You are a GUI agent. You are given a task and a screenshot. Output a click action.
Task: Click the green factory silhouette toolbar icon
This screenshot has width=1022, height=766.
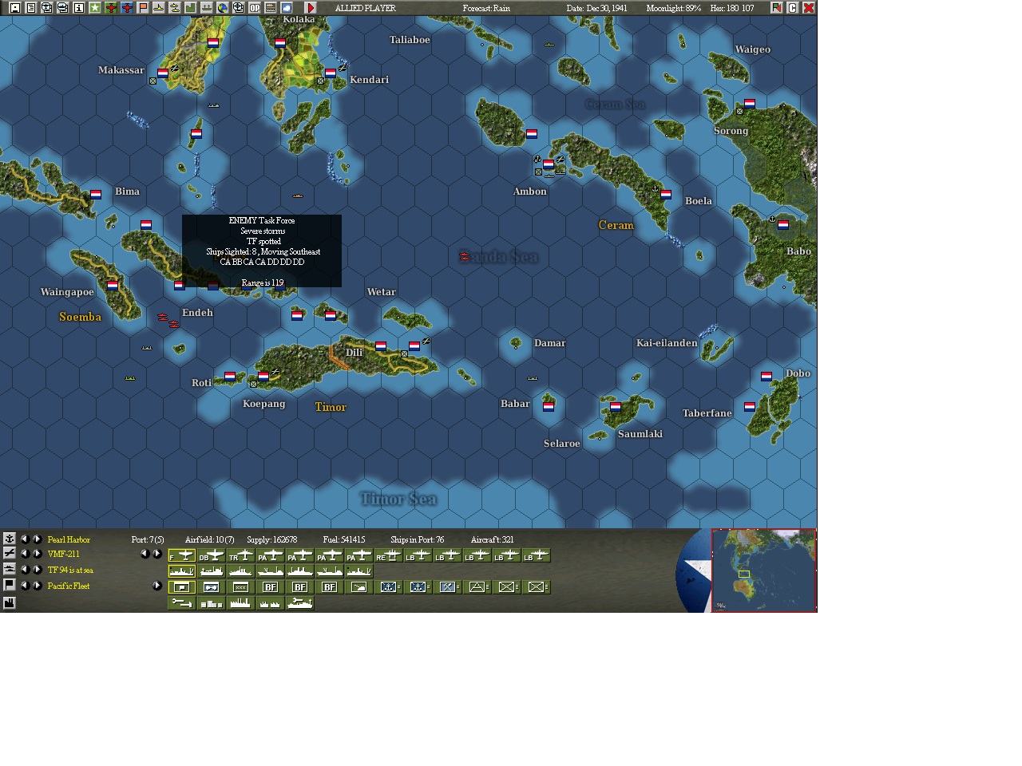point(191,8)
